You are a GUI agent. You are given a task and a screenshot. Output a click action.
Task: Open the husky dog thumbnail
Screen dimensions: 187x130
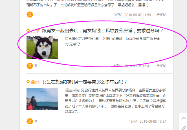[x=42, y=48]
